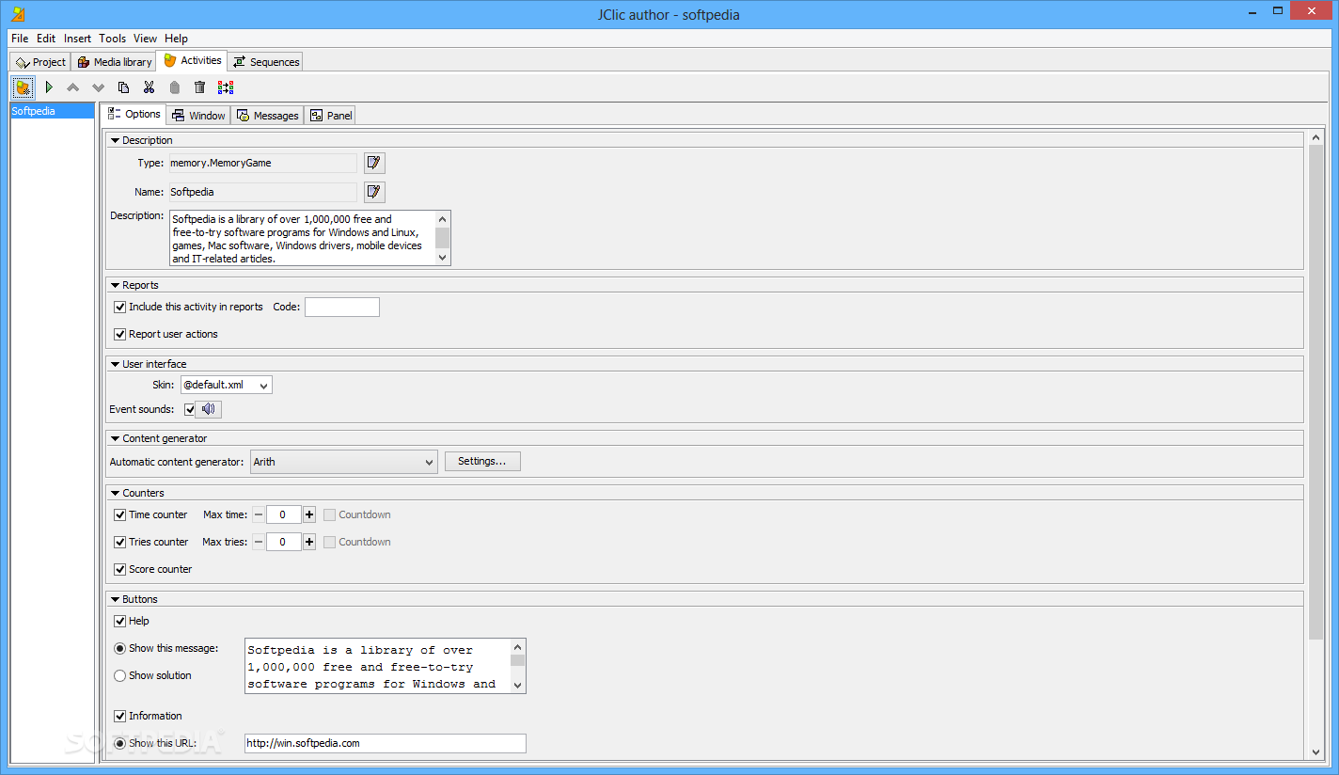
Task: Add a new activity to the project
Action: (x=24, y=87)
